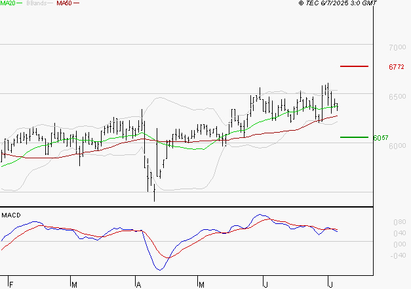Image resolution: width=411 pixels, height=289 pixels.
Task: Click the green 6057 support line
Action: pyautogui.click(x=354, y=137)
